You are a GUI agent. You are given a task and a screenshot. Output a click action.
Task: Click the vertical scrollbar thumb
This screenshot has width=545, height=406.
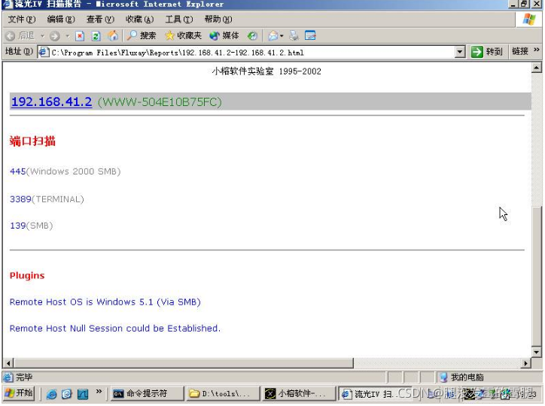[x=537, y=276]
